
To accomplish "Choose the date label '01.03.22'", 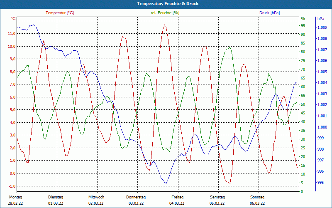I will click(x=56, y=203).
